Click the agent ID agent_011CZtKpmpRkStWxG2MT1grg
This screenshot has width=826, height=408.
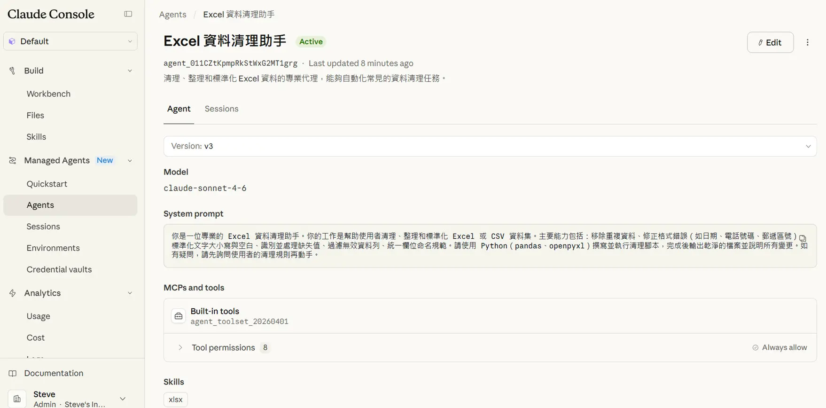pos(230,63)
